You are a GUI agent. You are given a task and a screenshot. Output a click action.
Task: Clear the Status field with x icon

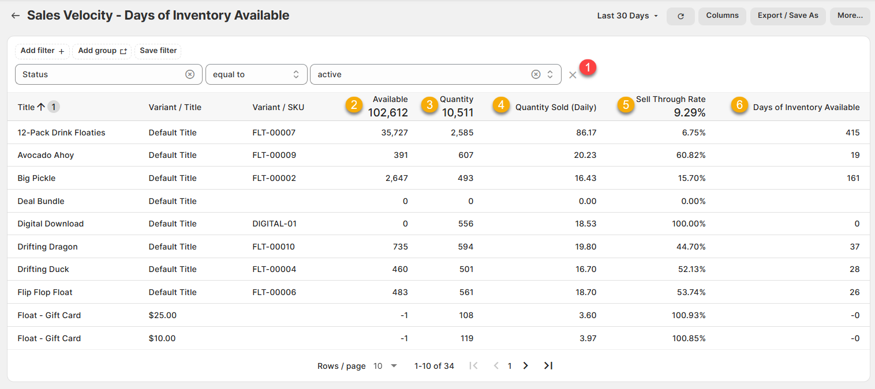pos(190,74)
